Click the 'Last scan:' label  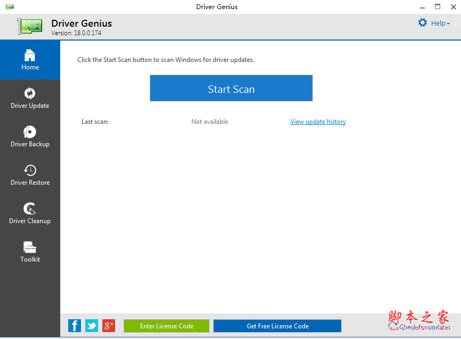point(95,122)
